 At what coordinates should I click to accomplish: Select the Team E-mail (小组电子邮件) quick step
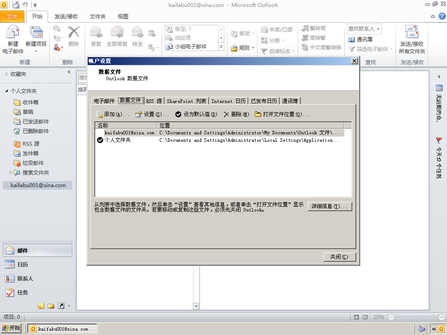[x=191, y=46]
